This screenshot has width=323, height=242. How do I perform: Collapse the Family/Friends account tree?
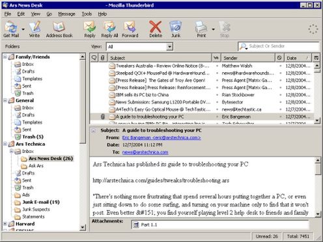pyautogui.click(x=5, y=57)
